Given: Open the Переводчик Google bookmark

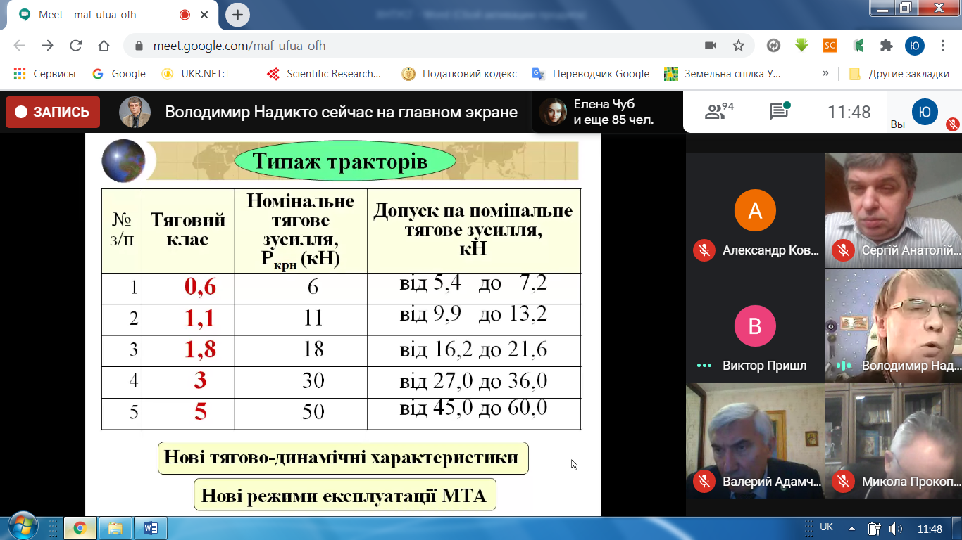Looking at the screenshot, I should (591, 73).
